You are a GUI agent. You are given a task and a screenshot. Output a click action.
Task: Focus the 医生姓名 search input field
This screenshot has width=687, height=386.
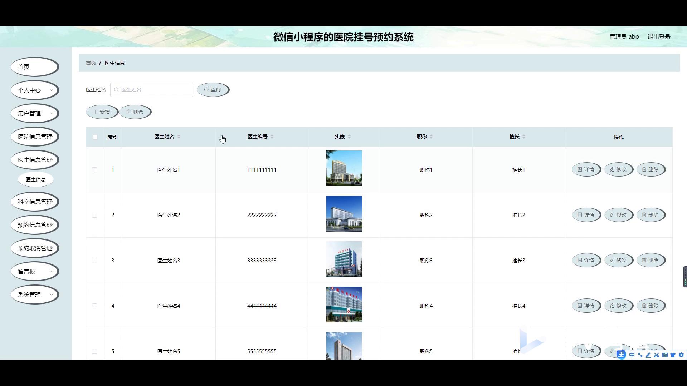(x=152, y=90)
